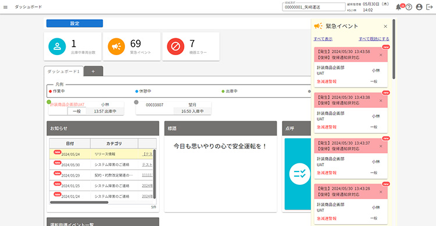Open the 出庫中車両台数 summary card
Screen dimensions: 436x226
[x=72, y=46]
